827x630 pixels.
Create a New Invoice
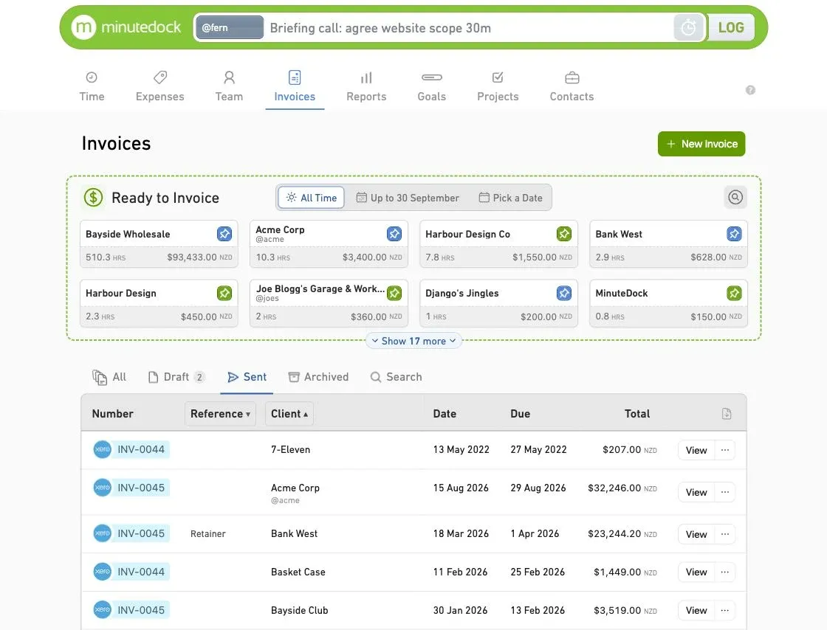click(701, 144)
